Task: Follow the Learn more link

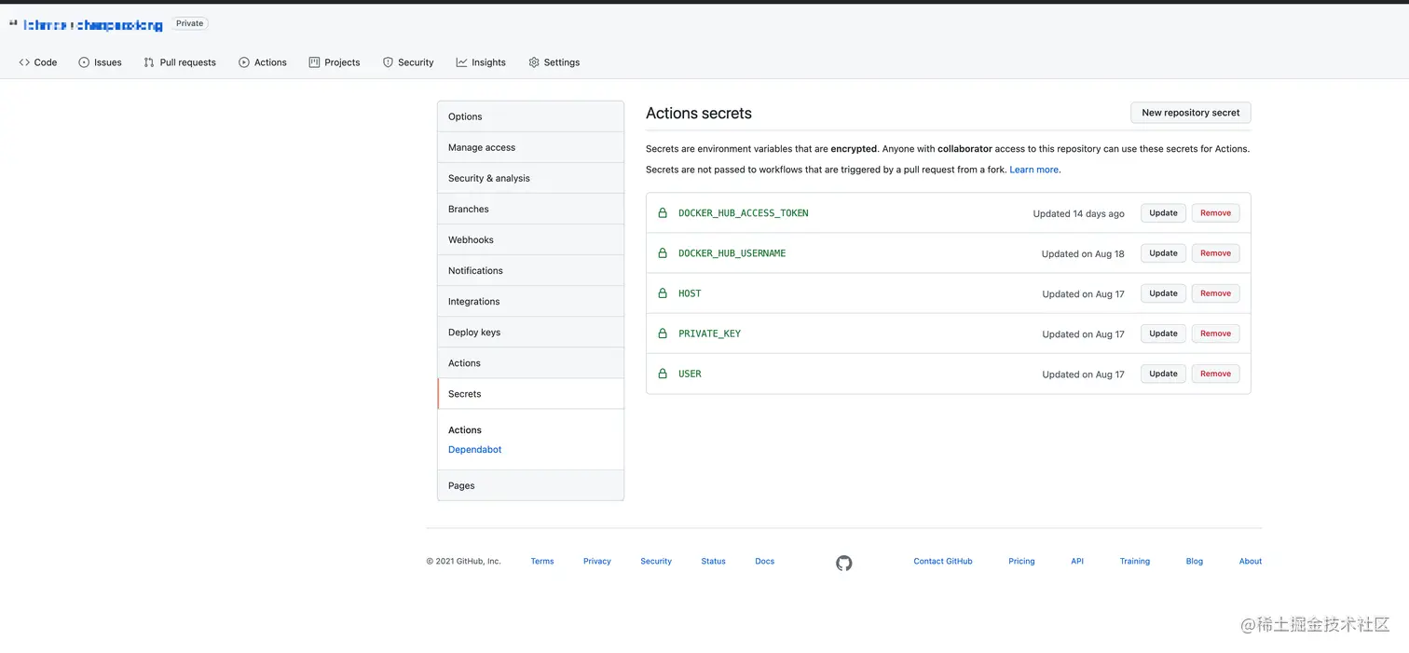Action: click(x=1033, y=170)
